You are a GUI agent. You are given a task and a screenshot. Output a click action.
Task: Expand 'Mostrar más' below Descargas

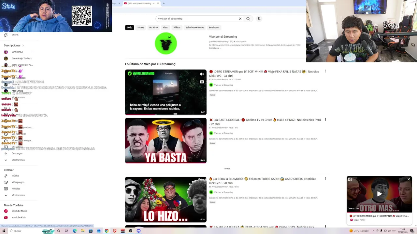tap(18, 160)
